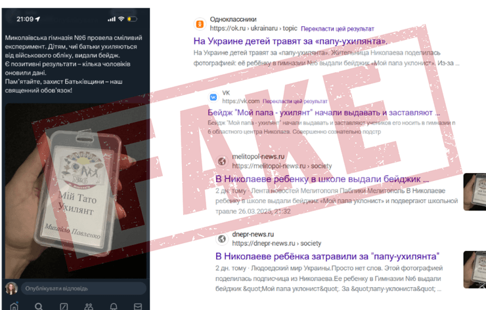Click the melitopol-news result thumbnail image
This screenshot has width=486, height=310.
tap(475, 192)
